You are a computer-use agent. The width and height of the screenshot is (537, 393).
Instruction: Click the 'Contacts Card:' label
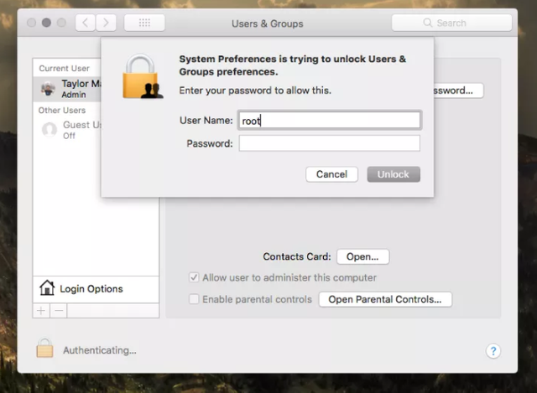pyautogui.click(x=297, y=256)
